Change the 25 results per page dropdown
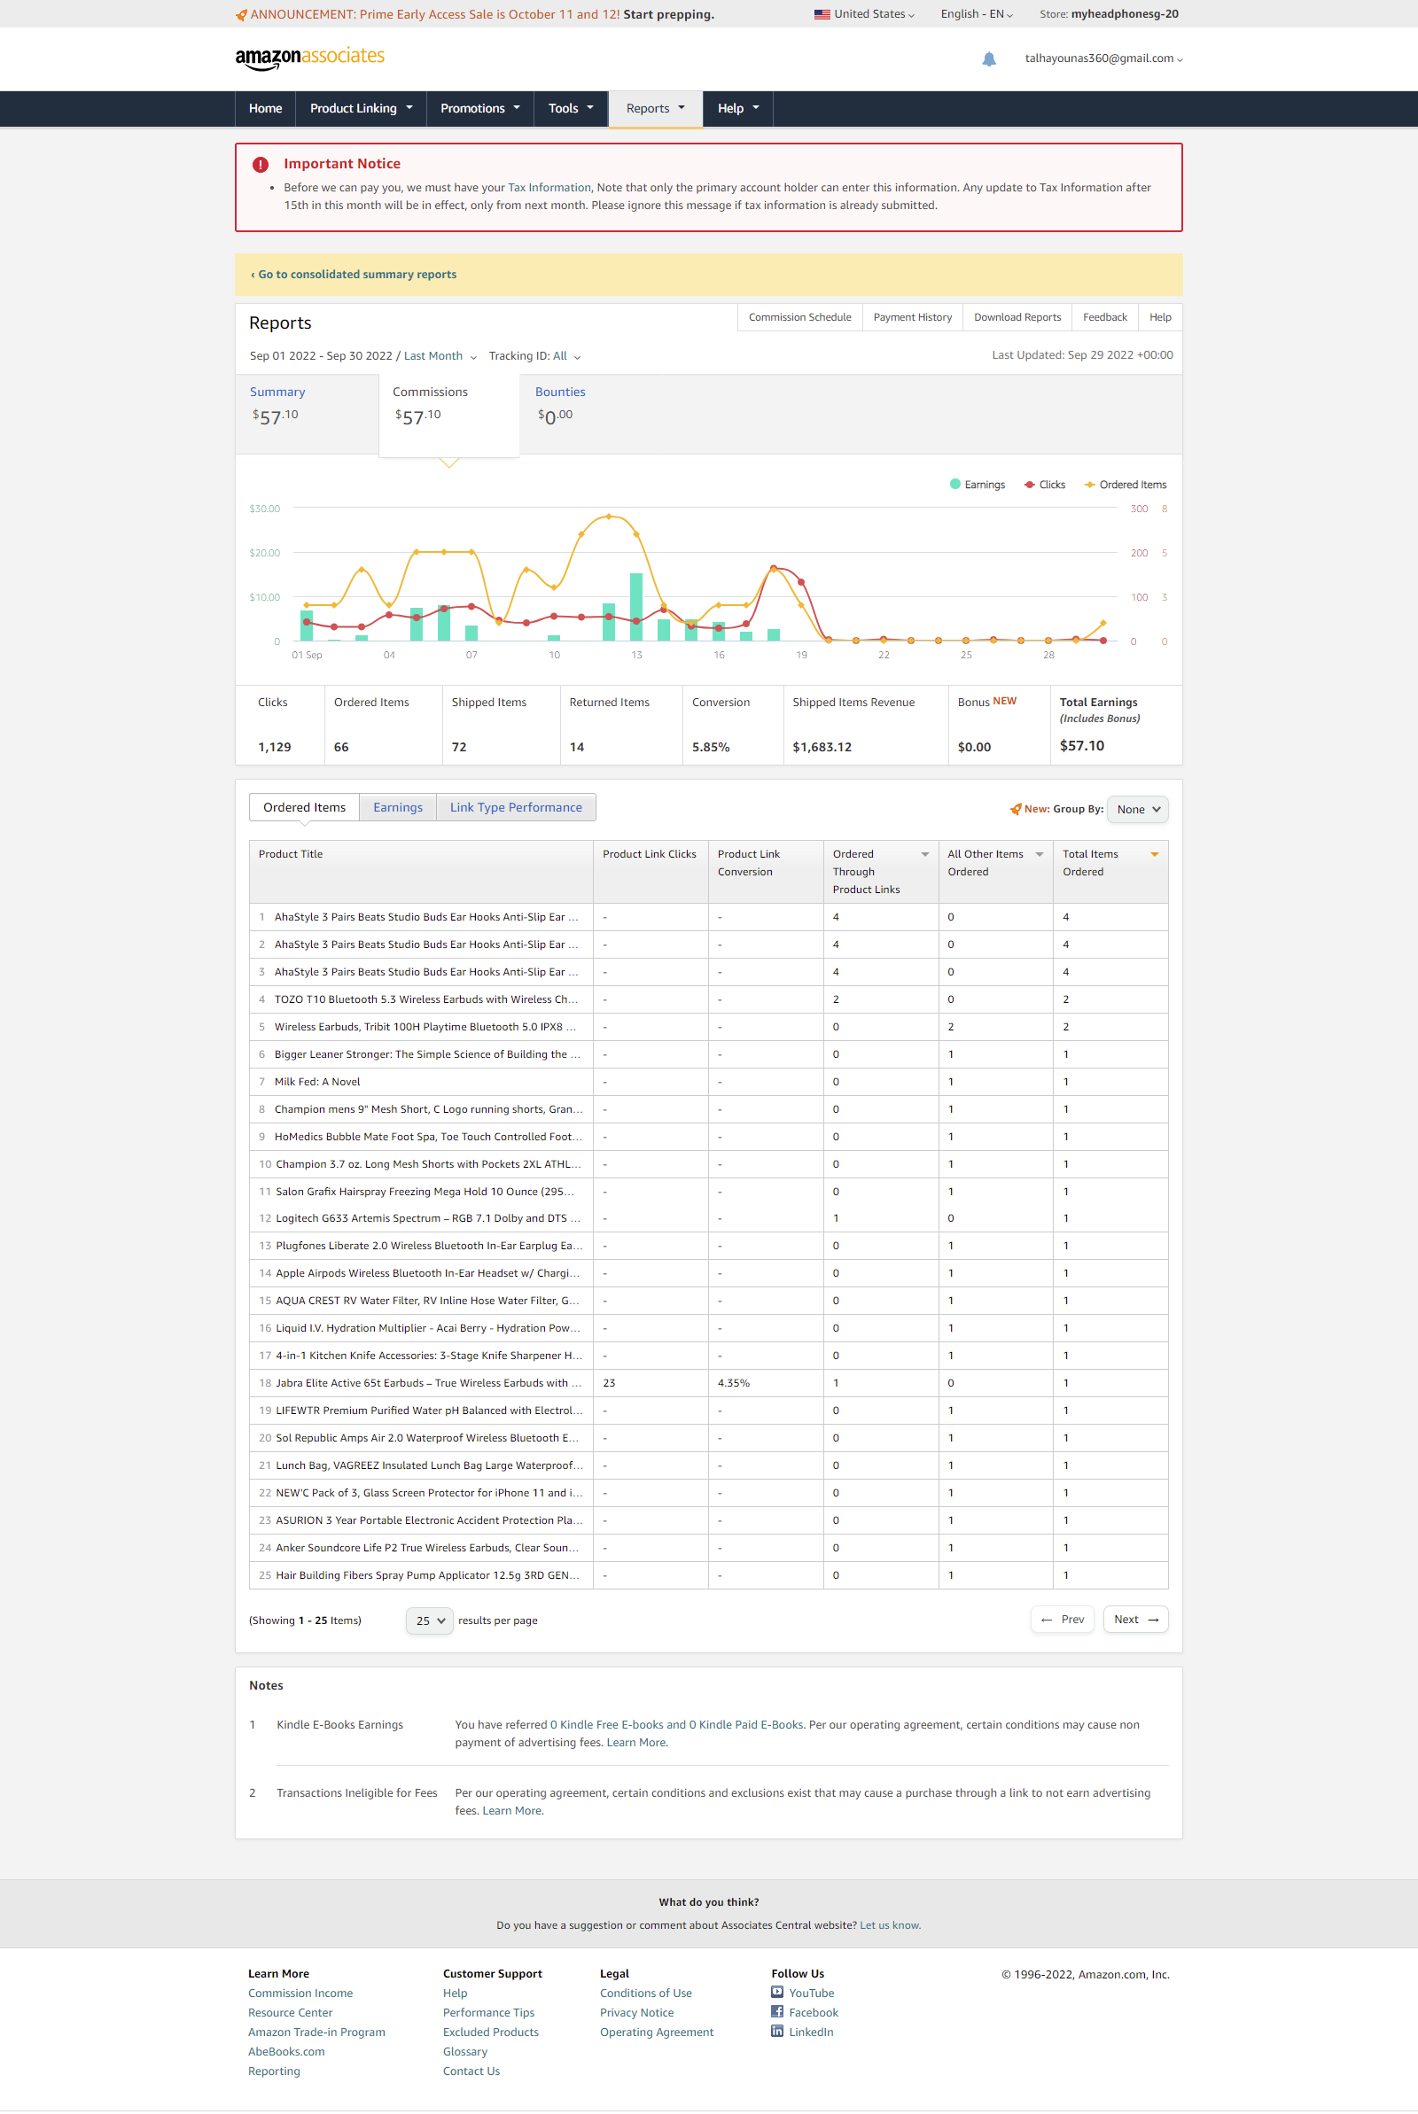 tap(430, 1620)
